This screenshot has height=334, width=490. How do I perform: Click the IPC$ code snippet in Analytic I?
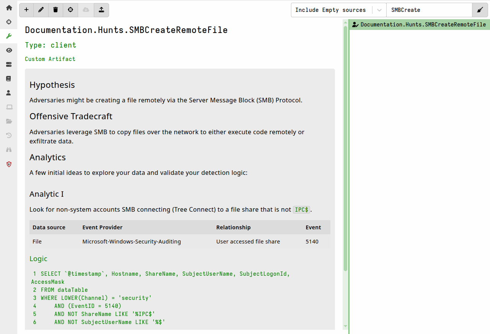(301, 209)
